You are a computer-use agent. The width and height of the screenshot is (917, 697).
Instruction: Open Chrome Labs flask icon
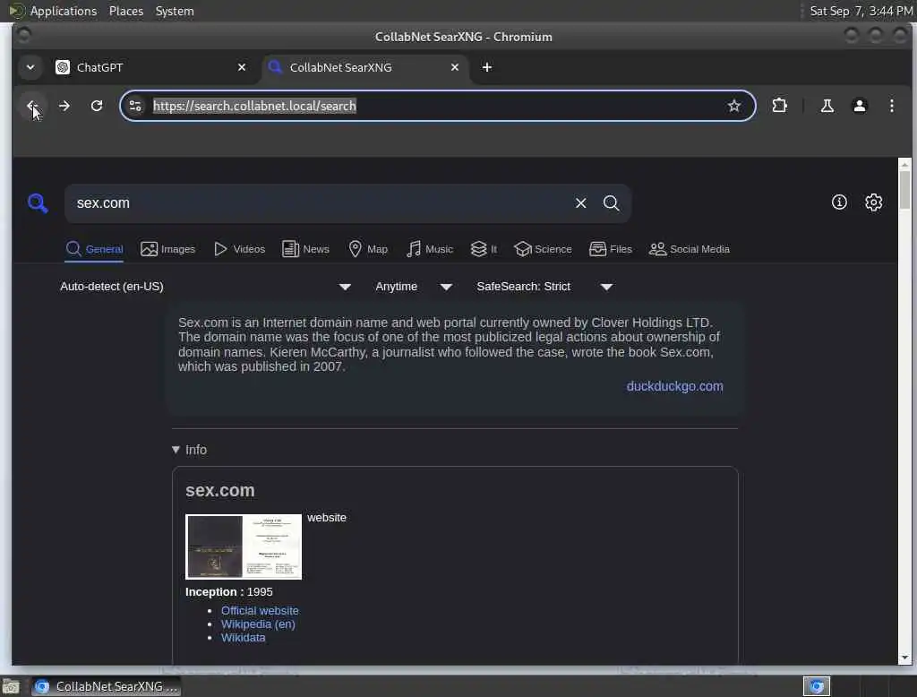(x=827, y=106)
